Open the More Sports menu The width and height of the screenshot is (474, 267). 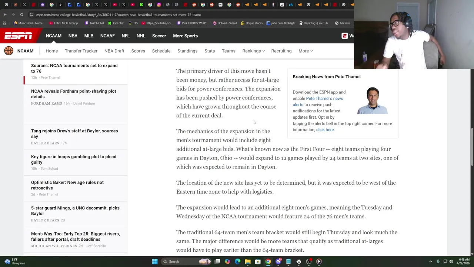pos(185,36)
